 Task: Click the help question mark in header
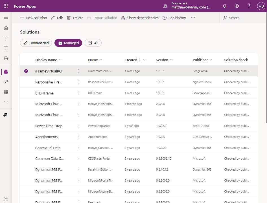(249, 6)
